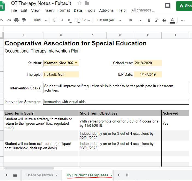Image resolution: width=192 pixels, height=181 pixels.
Task: Click the Google Sheets home icon
Action: 2,6
